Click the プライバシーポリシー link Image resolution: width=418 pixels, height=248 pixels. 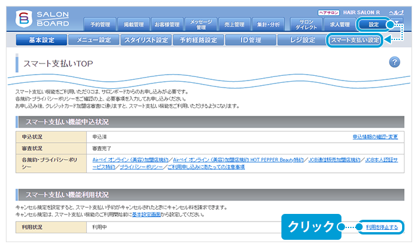(x=140, y=167)
